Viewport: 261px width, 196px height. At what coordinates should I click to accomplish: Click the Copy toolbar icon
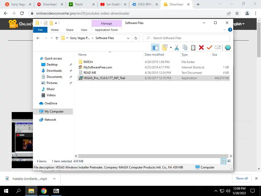point(185,48)
